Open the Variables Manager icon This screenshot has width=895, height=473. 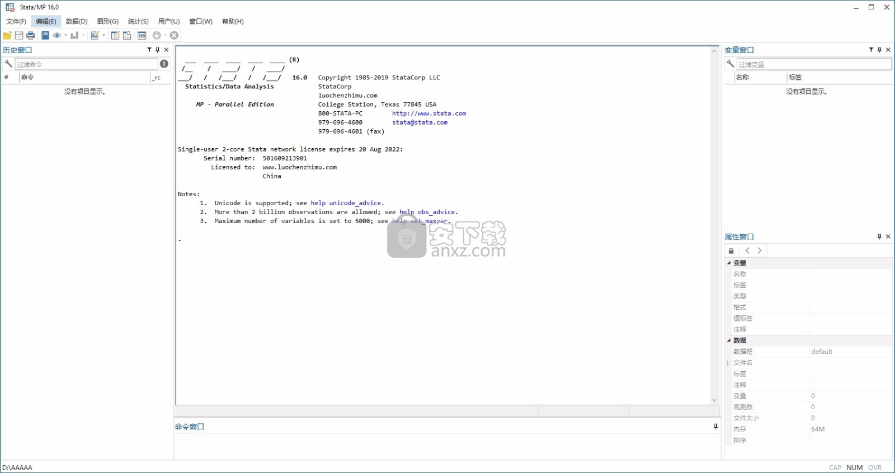click(142, 35)
